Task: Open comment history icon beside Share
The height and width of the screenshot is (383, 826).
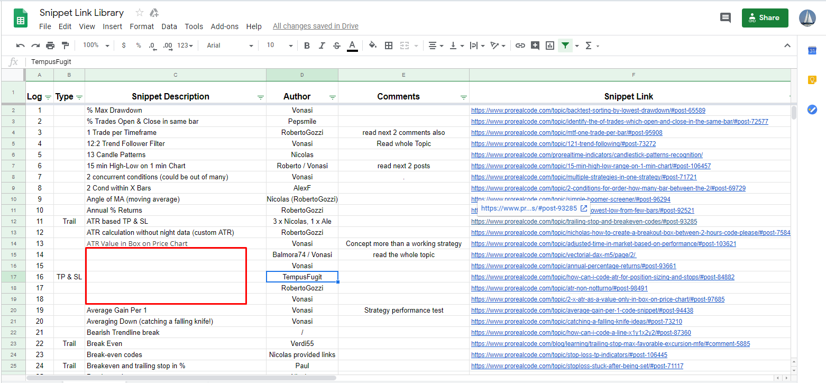Action: [726, 17]
